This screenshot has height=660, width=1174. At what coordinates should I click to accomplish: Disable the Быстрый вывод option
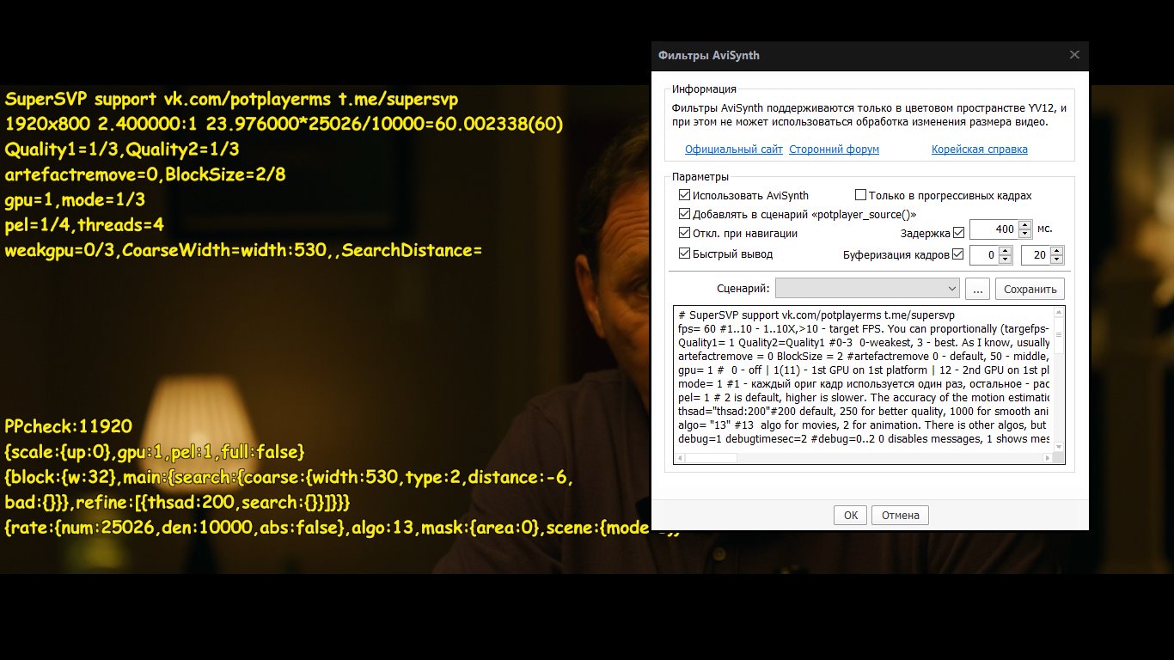(685, 254)
